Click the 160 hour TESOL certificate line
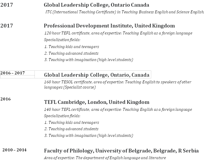 (x=118, y=82)
